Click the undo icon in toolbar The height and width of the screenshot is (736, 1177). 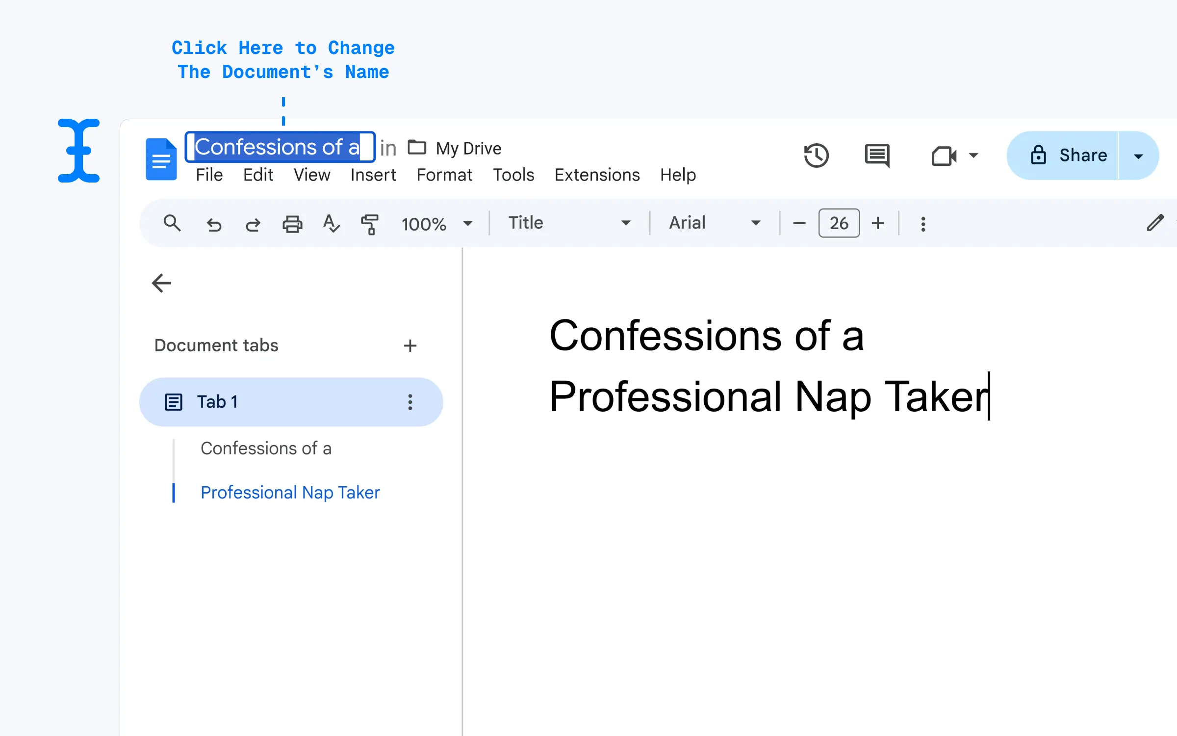pyautogui.click(x=214, y=223)
